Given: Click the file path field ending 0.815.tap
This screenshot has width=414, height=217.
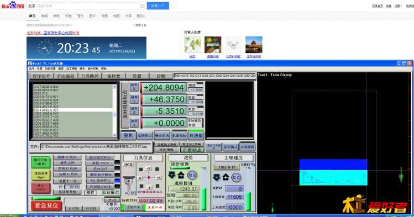Looking at the screenshot, I should click(96, 147).
